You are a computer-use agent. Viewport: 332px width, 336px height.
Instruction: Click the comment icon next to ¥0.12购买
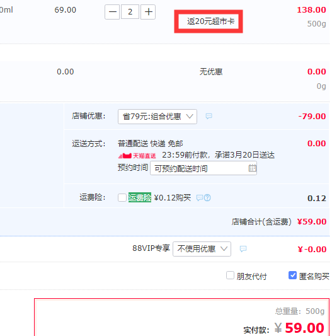[x=200, y=197]
